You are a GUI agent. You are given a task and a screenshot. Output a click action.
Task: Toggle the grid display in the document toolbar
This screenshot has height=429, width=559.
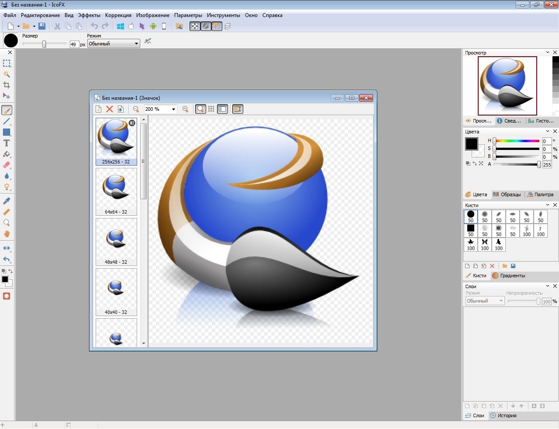tap(211, 109)
